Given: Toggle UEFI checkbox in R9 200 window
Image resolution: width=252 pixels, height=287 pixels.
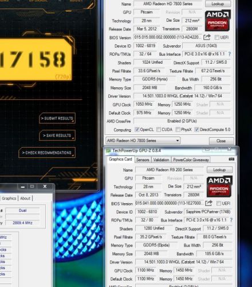Looking at the screenshot, I should click(x=219, y=203).
